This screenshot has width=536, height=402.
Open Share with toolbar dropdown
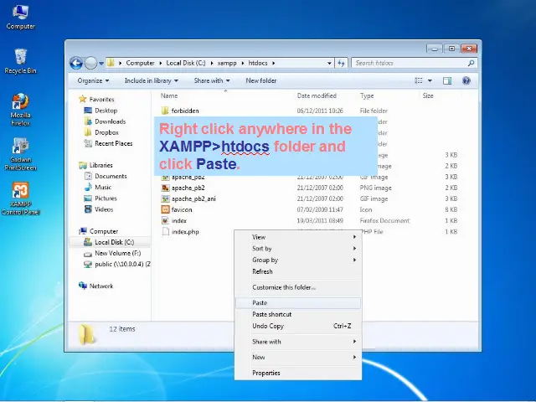pyautogui.click(x=212, y=80)
